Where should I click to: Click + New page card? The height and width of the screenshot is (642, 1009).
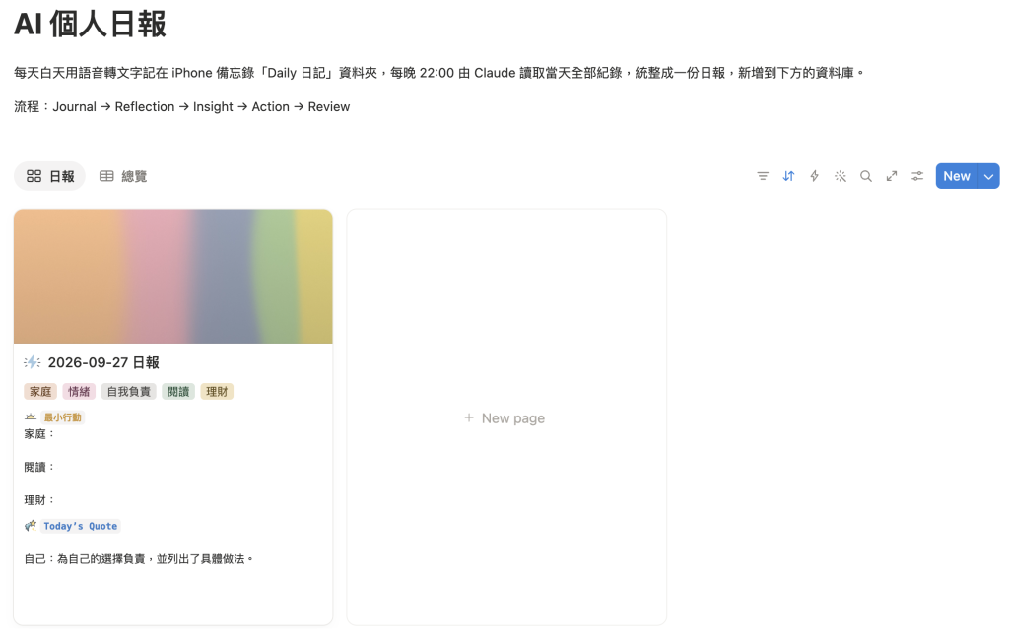coord(506,417)
